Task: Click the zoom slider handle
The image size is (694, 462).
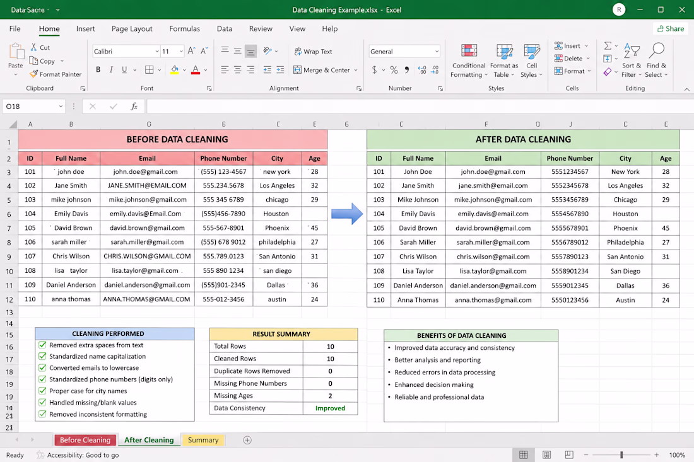Action: (x=621, y=454)
